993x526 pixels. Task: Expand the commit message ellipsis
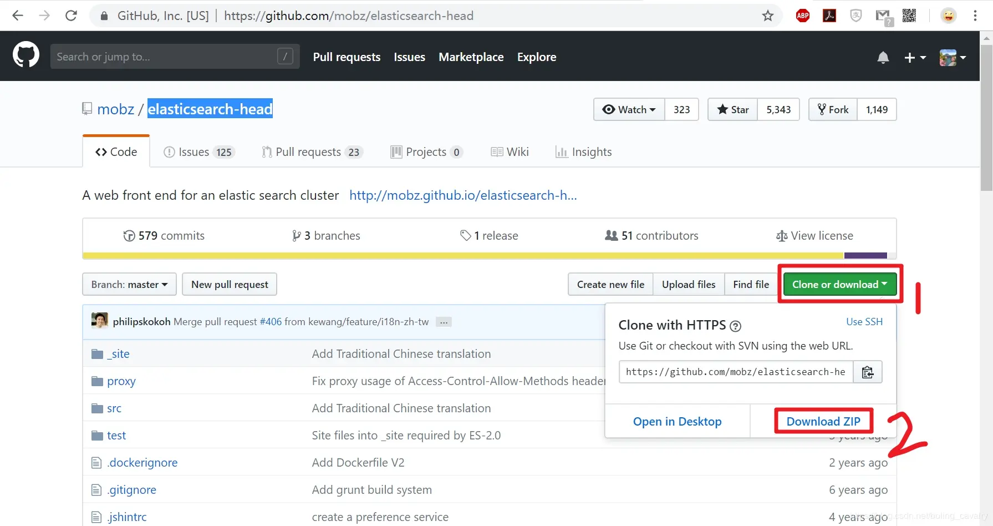[x=444, y=322]
